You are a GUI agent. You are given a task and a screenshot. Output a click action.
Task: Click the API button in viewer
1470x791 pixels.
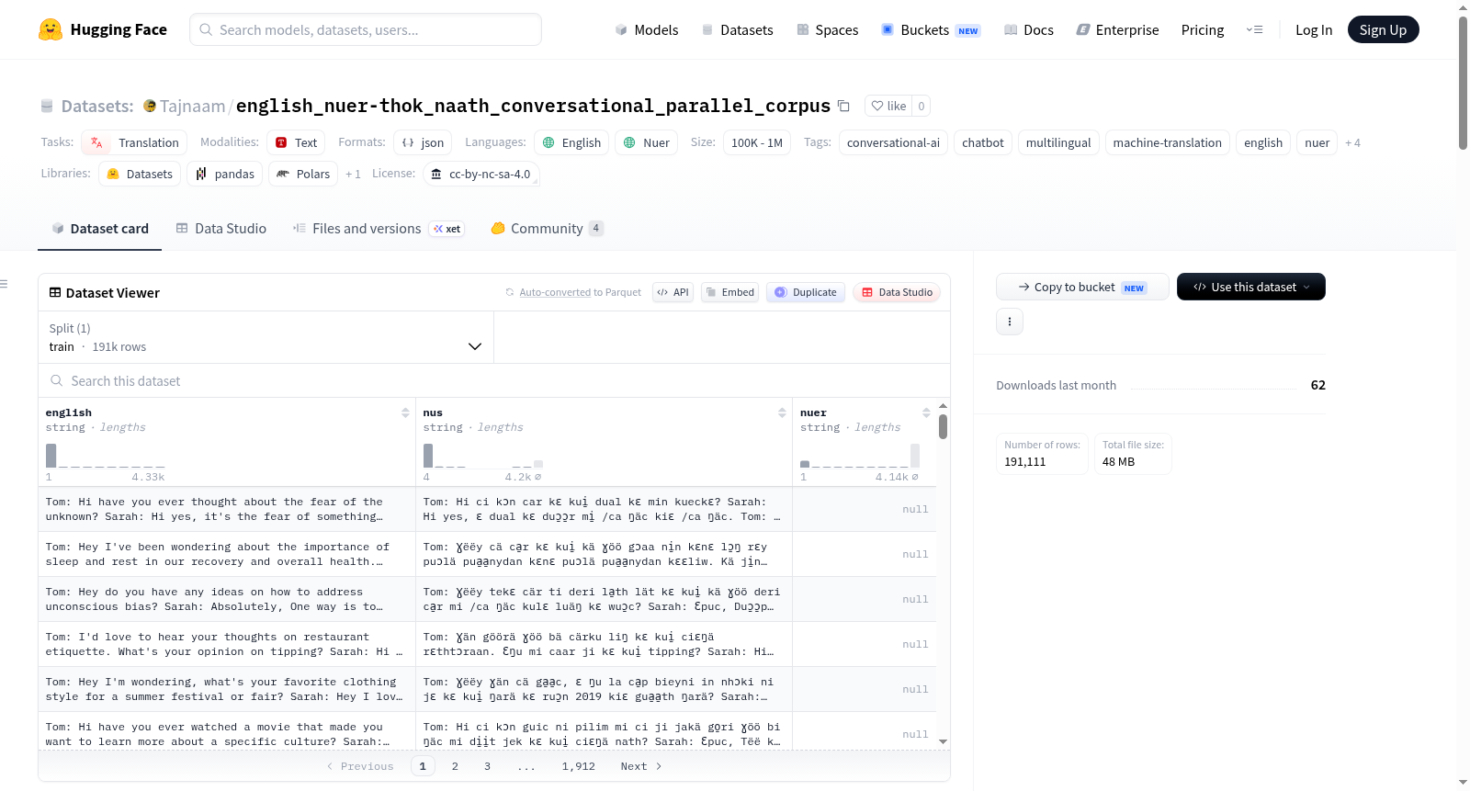(x=673, y=292)
